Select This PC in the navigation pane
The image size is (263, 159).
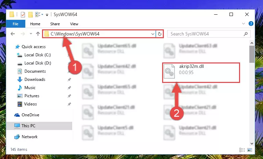click(39, 126)
